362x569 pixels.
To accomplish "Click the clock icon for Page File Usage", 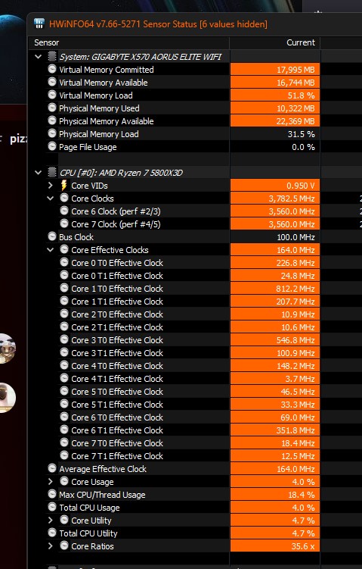I will click(x=52, y=146).
